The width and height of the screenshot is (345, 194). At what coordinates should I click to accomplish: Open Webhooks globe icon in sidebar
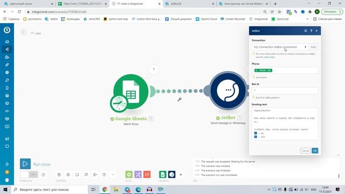coord(7,72)
